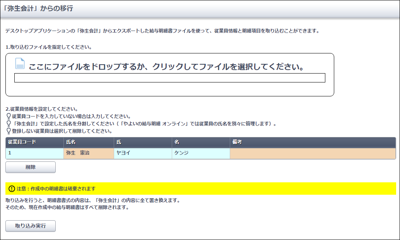Viewport: 400px width, 240px height.
Task: Click the ヤヨイ surname cell
Action: (143, 153)
